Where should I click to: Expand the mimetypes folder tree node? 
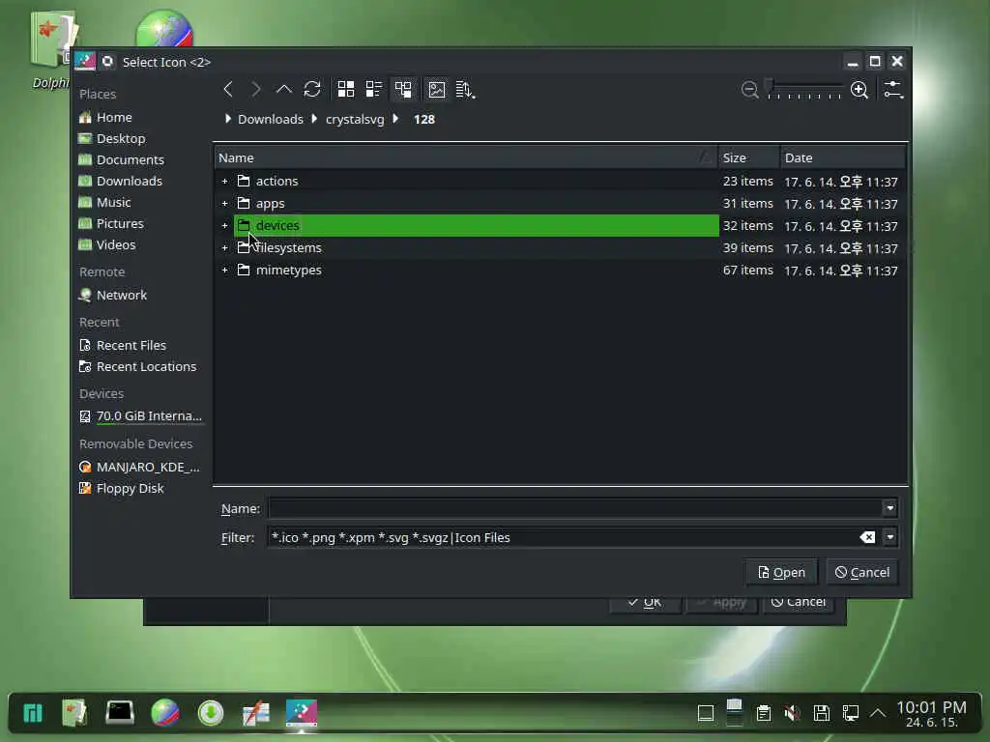pos(224,271)
